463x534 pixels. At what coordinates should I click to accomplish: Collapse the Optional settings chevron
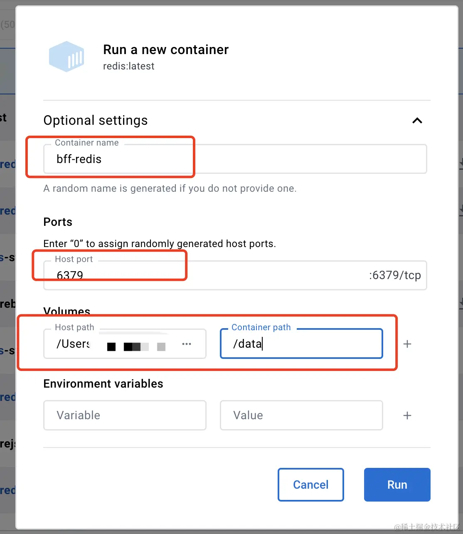coord(417,121)
